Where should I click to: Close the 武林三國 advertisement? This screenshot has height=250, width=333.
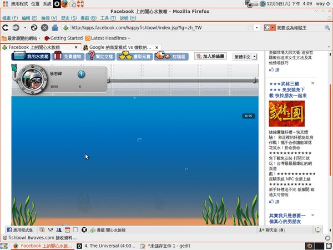tap(312, 83)
